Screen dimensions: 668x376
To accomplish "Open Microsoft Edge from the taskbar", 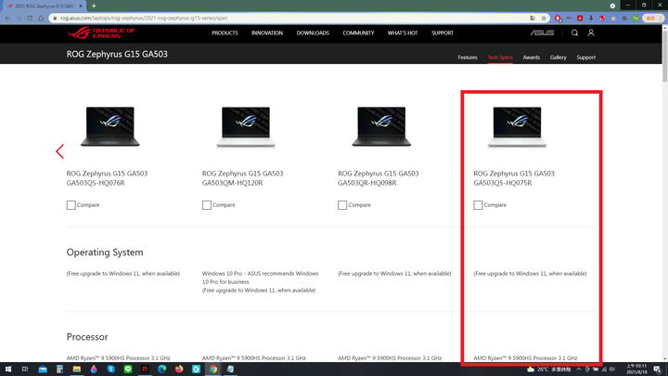I will [161, 370].
